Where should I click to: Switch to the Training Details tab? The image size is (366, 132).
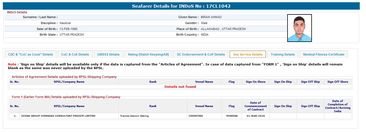[x=283, y=54]
